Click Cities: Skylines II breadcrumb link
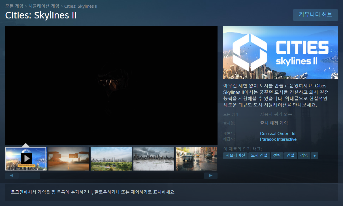The width and height of the screenshot is (343, 206). (x=81, y=6)
